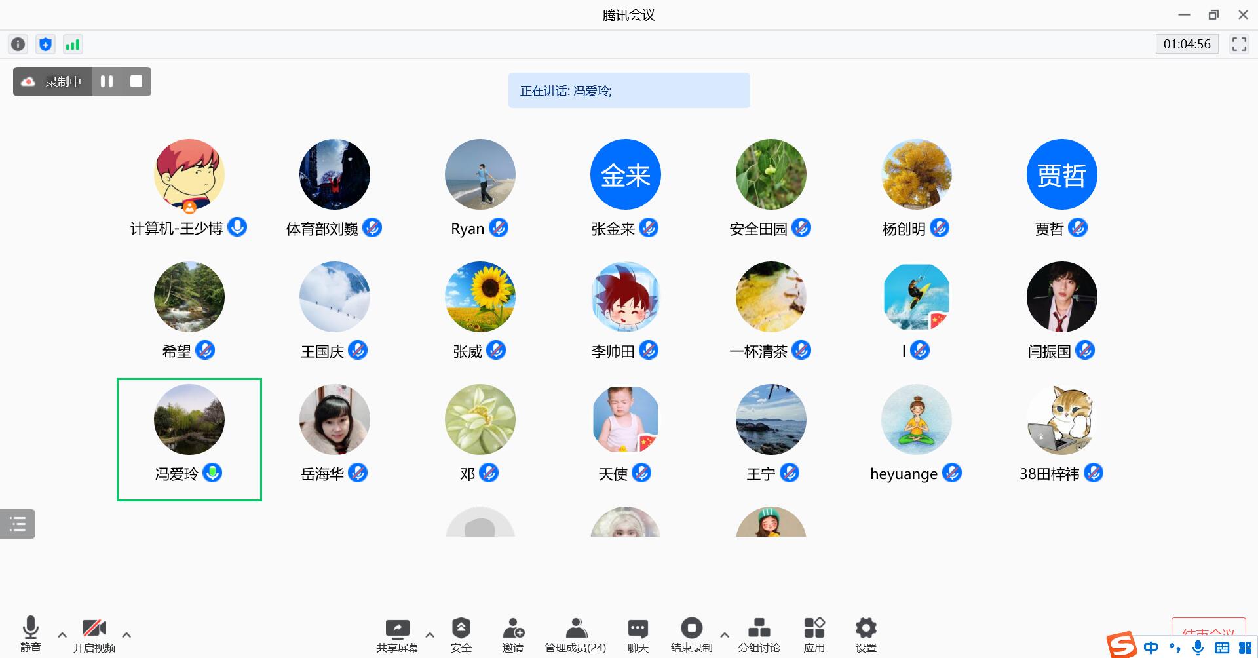Image resolution: width=1258 pixels, height=658 pixels.
Task: Open 分组讨论 breakout rooms
Action: point(759,636)
